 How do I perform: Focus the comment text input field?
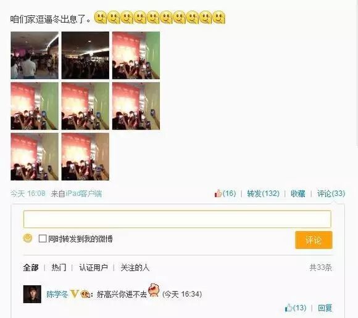[x=177, y=219]
